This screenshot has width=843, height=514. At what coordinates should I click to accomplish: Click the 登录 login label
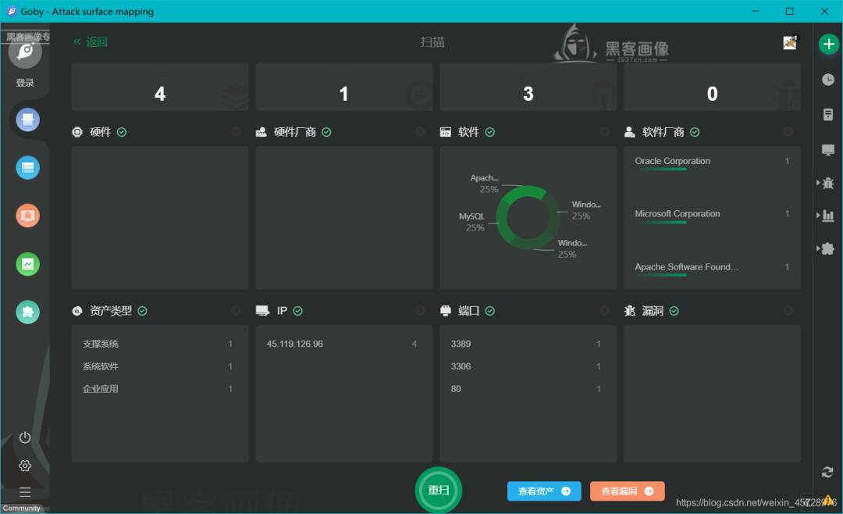tap(25, 82)
